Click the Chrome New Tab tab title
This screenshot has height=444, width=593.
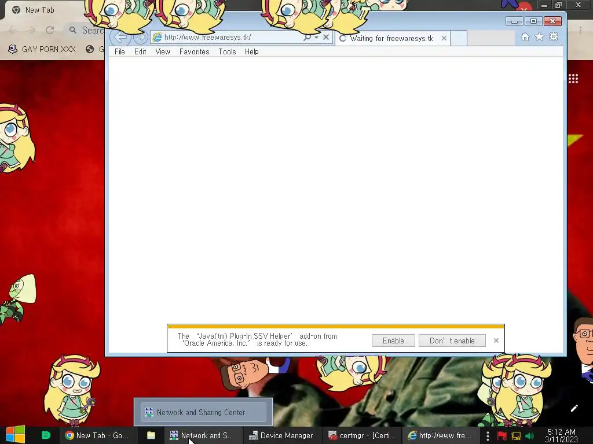click(39, 10)
